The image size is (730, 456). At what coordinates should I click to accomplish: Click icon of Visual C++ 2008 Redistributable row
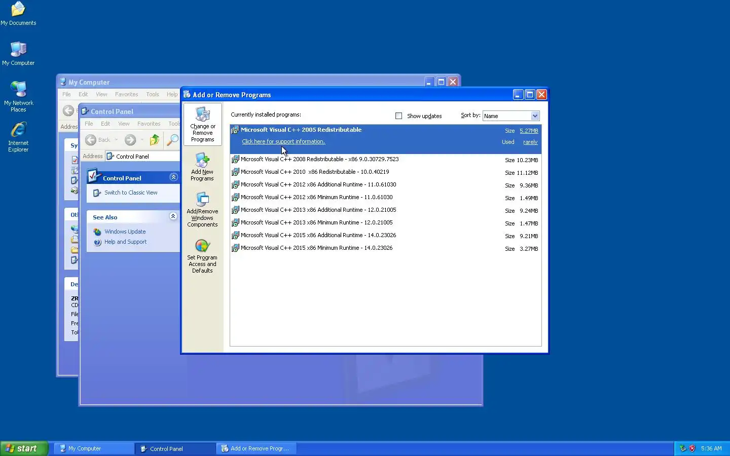click(235, 160)
